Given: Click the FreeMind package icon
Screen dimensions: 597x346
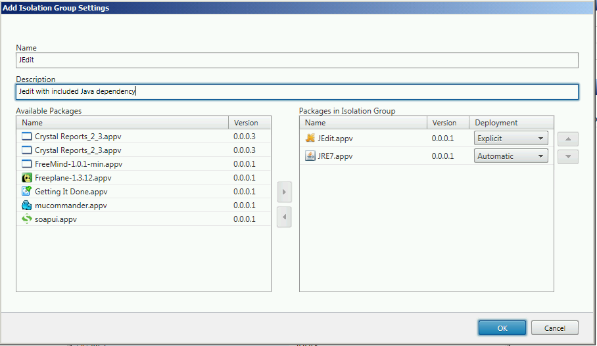Looking at the screenshot, I should click(x=27, y=164).
